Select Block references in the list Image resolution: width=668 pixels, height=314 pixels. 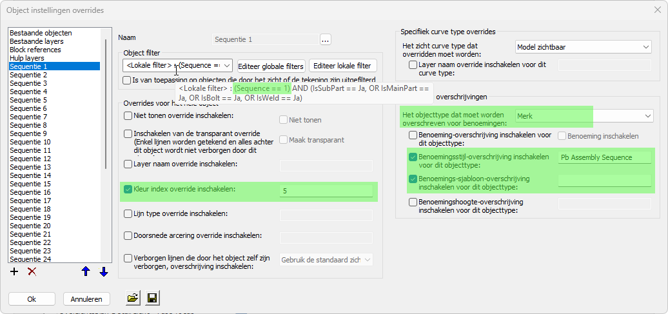(35, 50)
